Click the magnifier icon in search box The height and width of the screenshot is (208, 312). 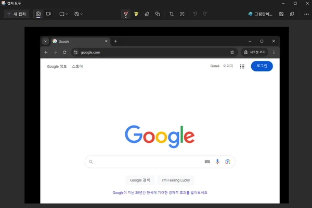(x=91, y=162)
